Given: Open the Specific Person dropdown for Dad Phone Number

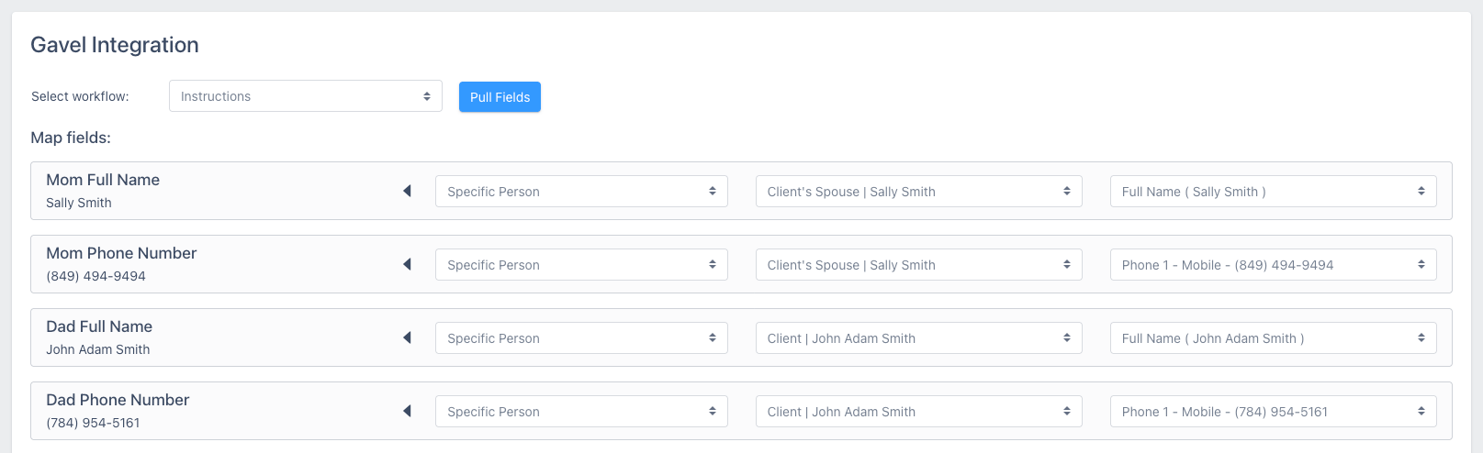Looking at the screenshot, I should pos(581,412).
